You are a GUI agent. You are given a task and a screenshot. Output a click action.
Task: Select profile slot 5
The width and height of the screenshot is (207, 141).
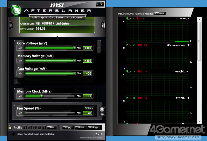click(x=44, y=127)
